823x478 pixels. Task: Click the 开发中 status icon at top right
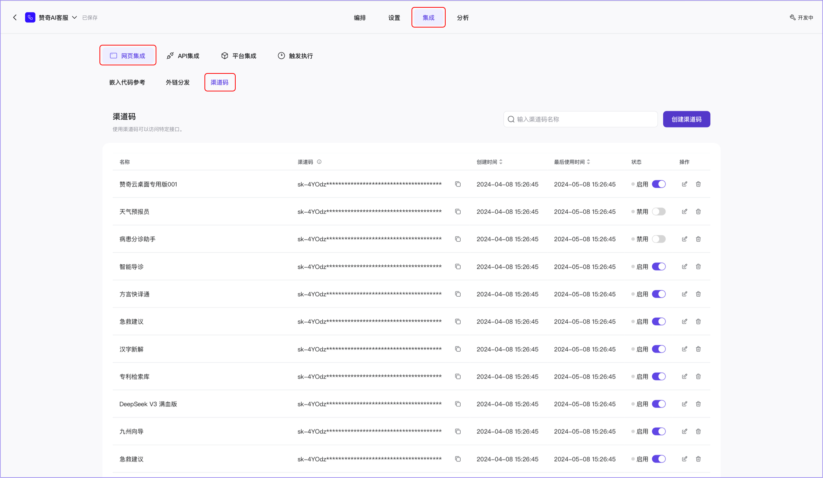coord(792,17)
